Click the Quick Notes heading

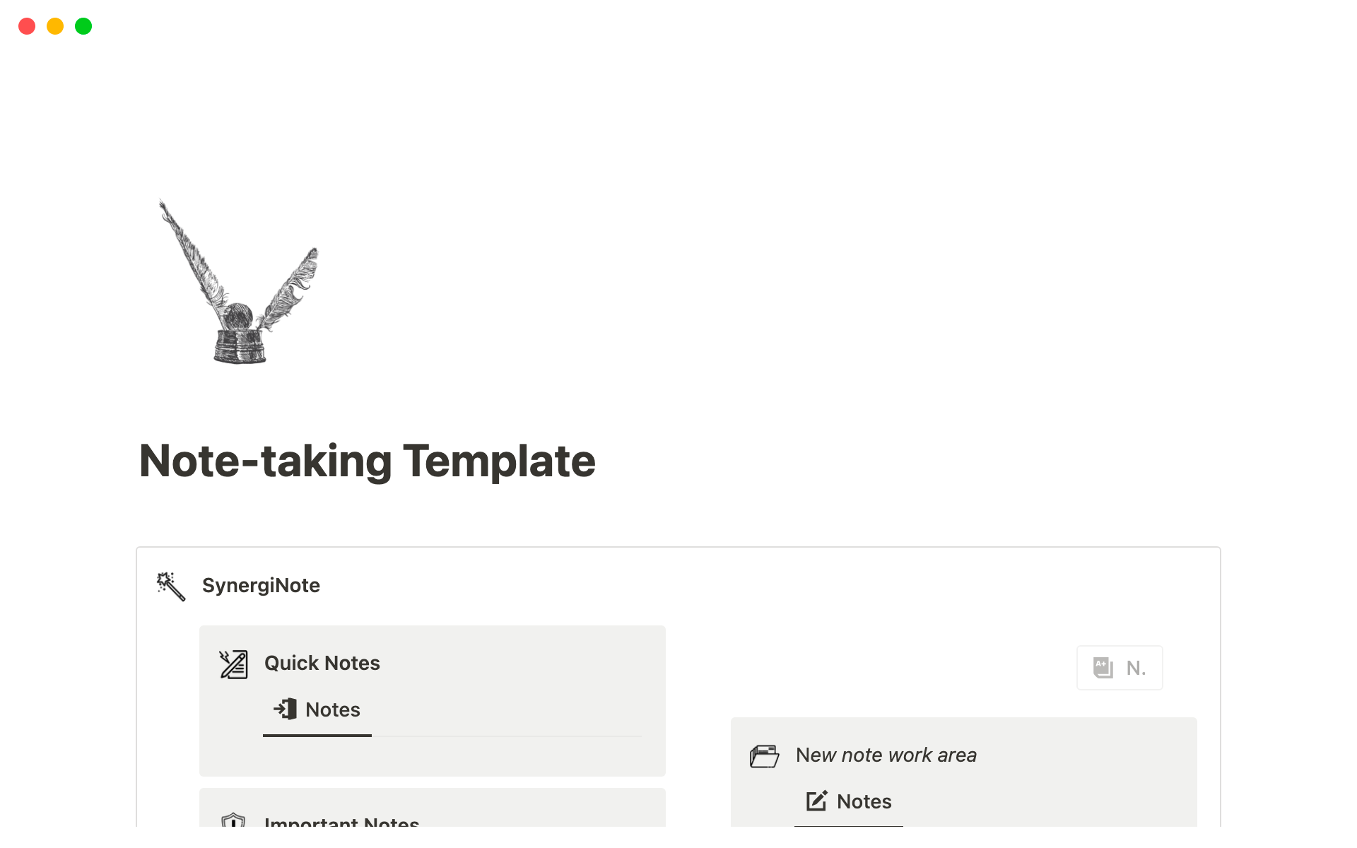[322, 663]
